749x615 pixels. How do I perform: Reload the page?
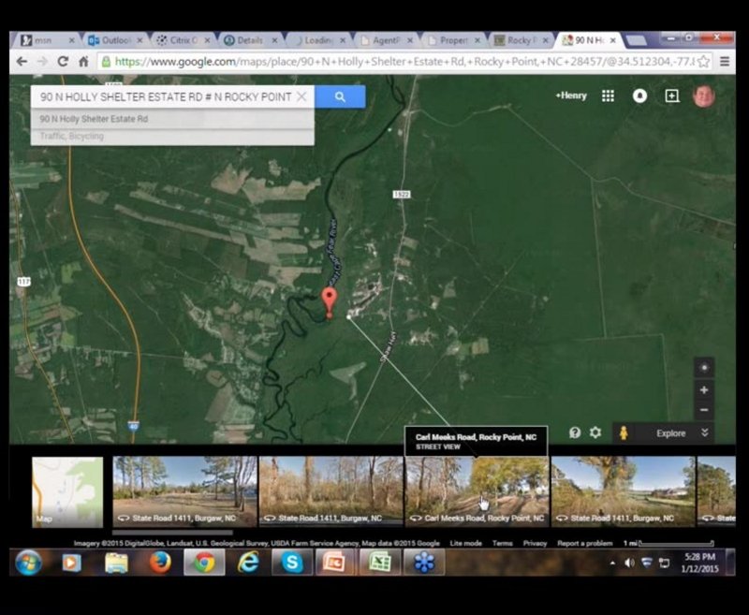coord(63,62)
